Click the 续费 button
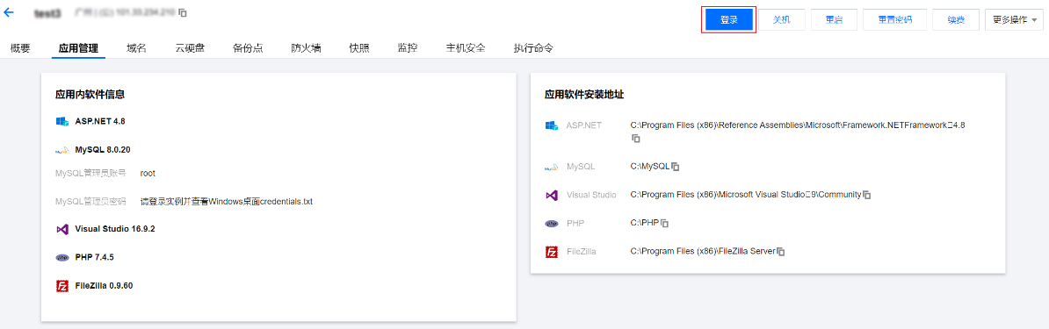This screenshot has height=329, width=1049. (956, 20)
